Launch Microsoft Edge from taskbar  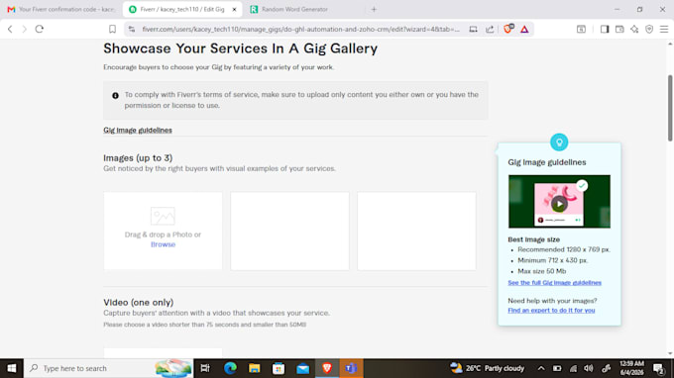tap(230, 368)
